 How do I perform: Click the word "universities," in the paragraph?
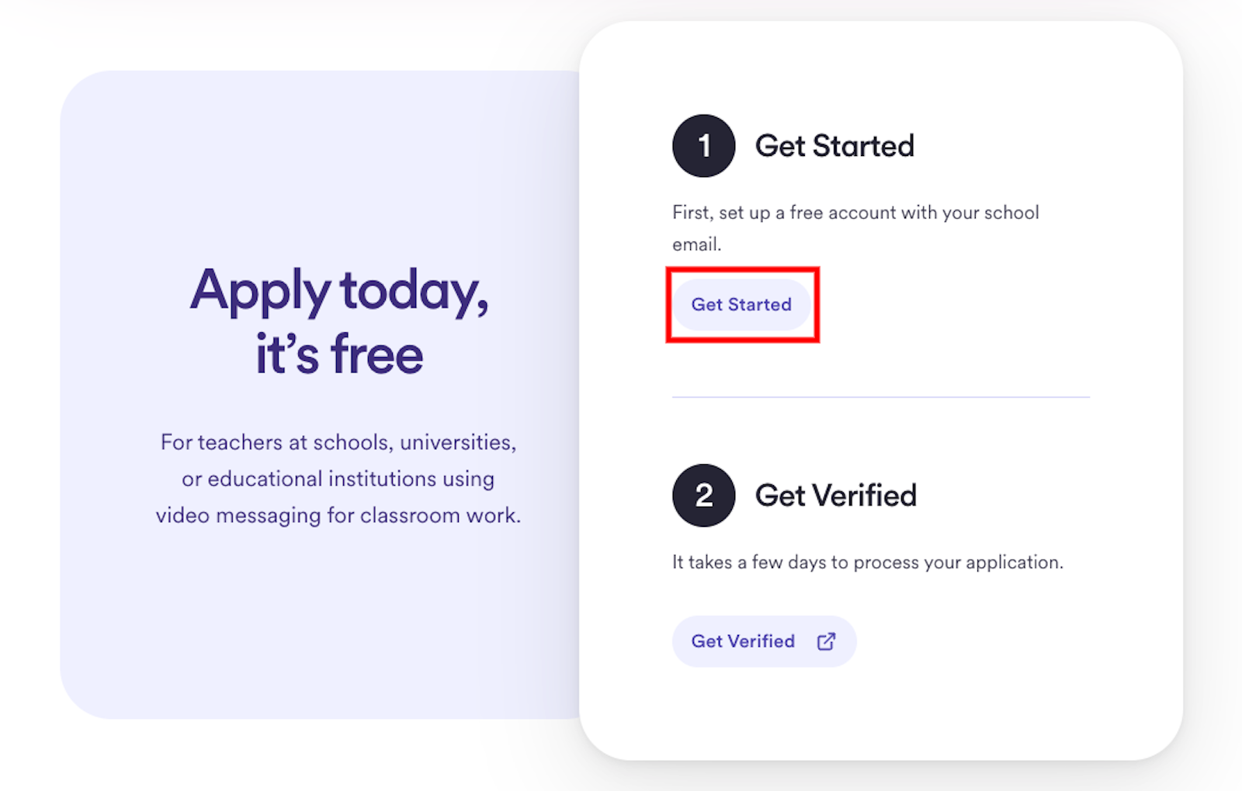(x=458, y=442)
